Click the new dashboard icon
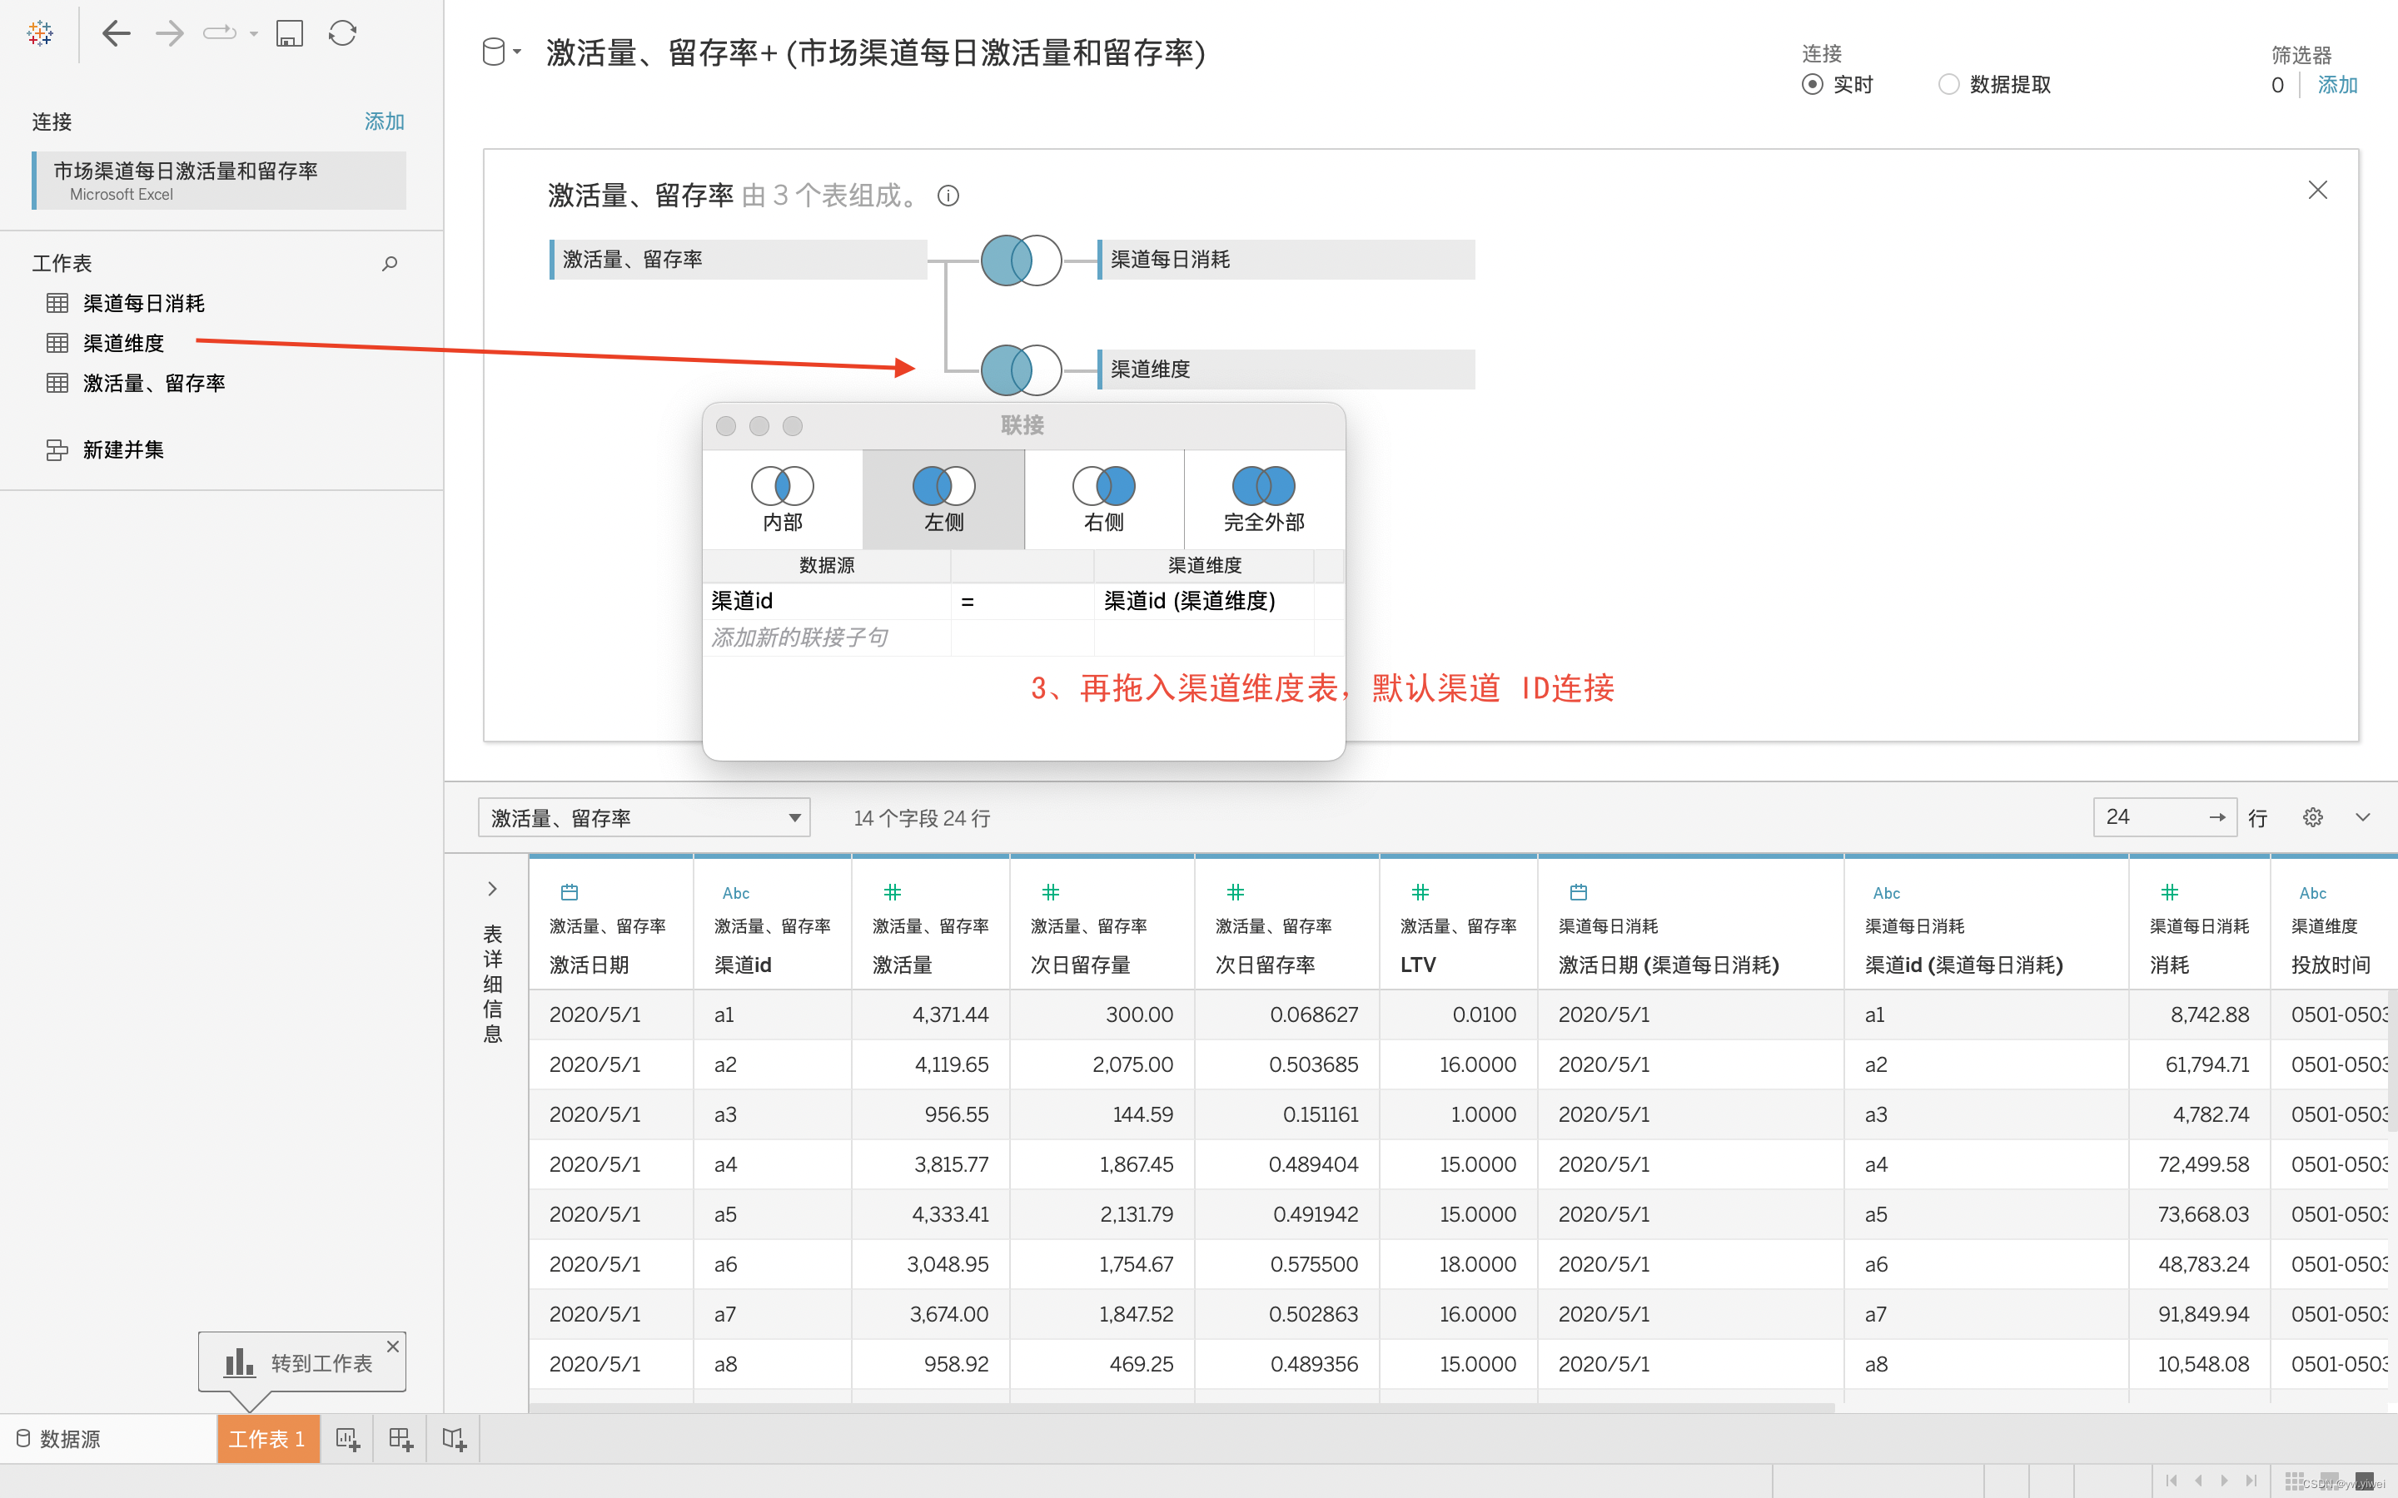 [x=400, y=1439]
